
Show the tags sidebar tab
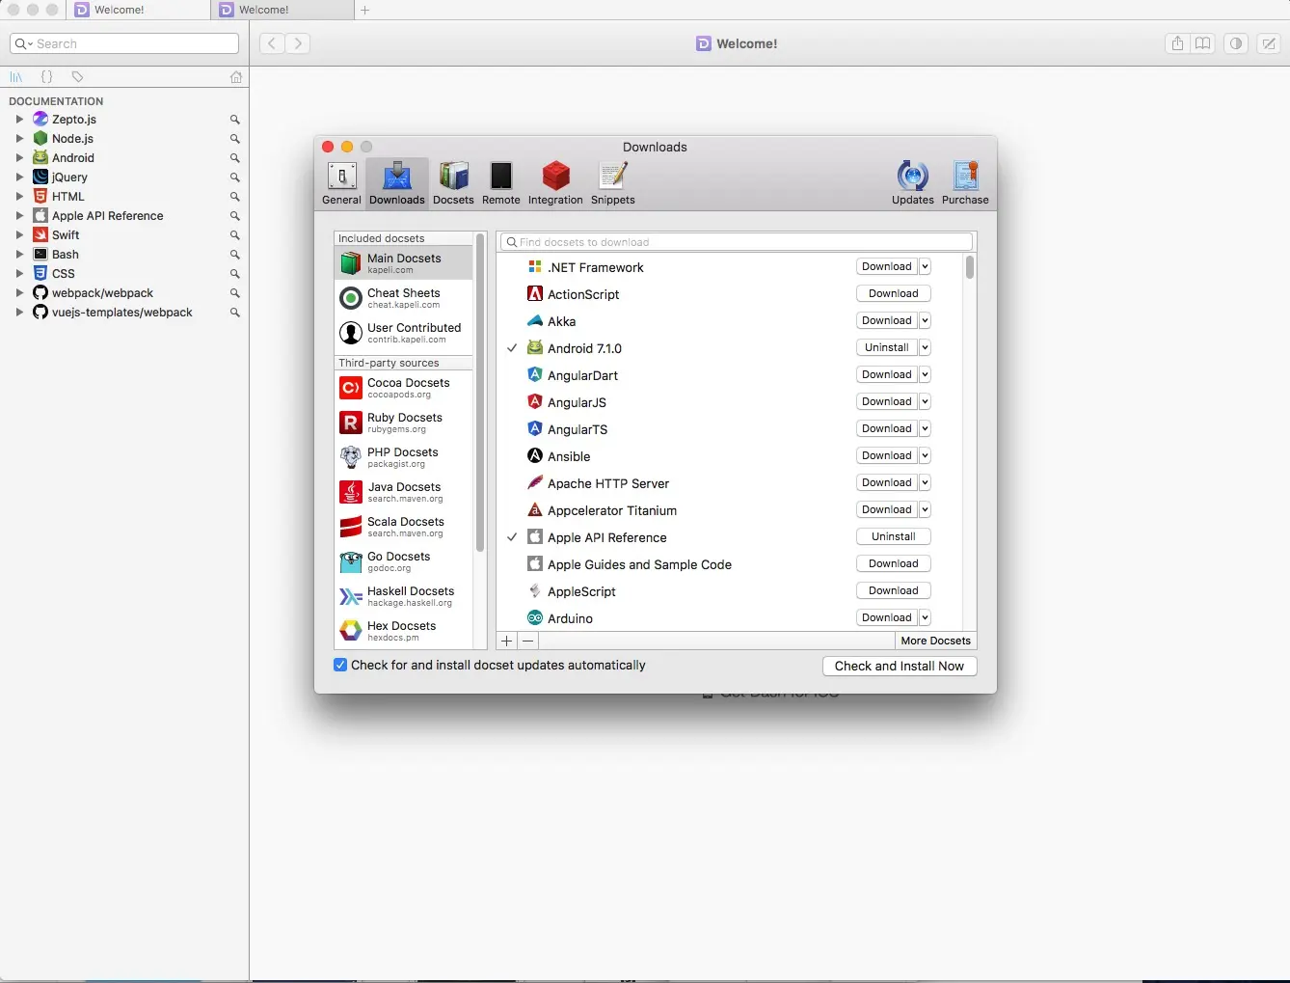pyautogui.click(x=78, y=77)
